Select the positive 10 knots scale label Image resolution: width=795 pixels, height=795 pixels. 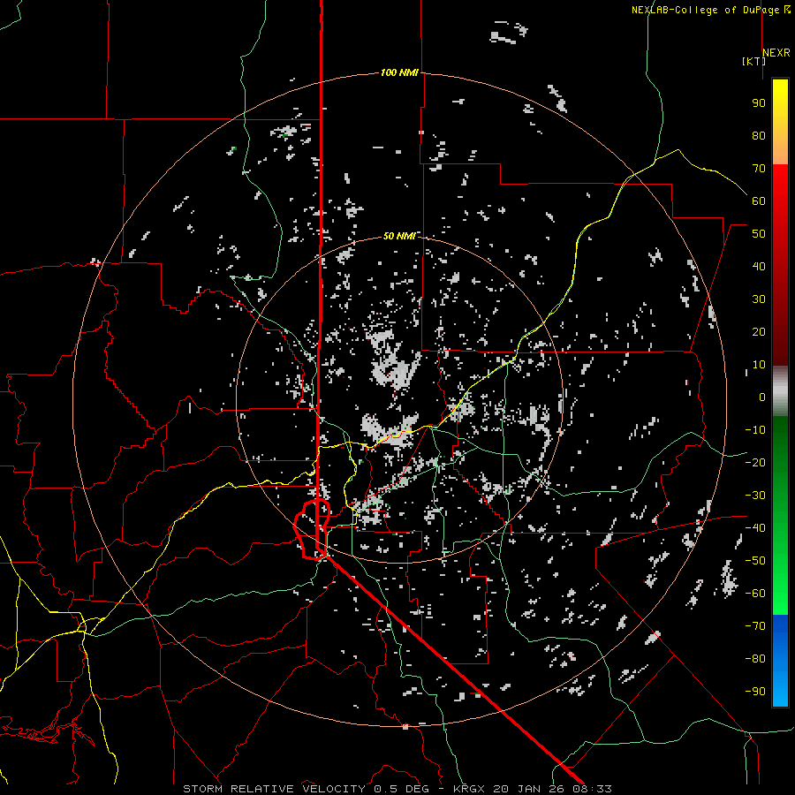(x=759, y=365)
